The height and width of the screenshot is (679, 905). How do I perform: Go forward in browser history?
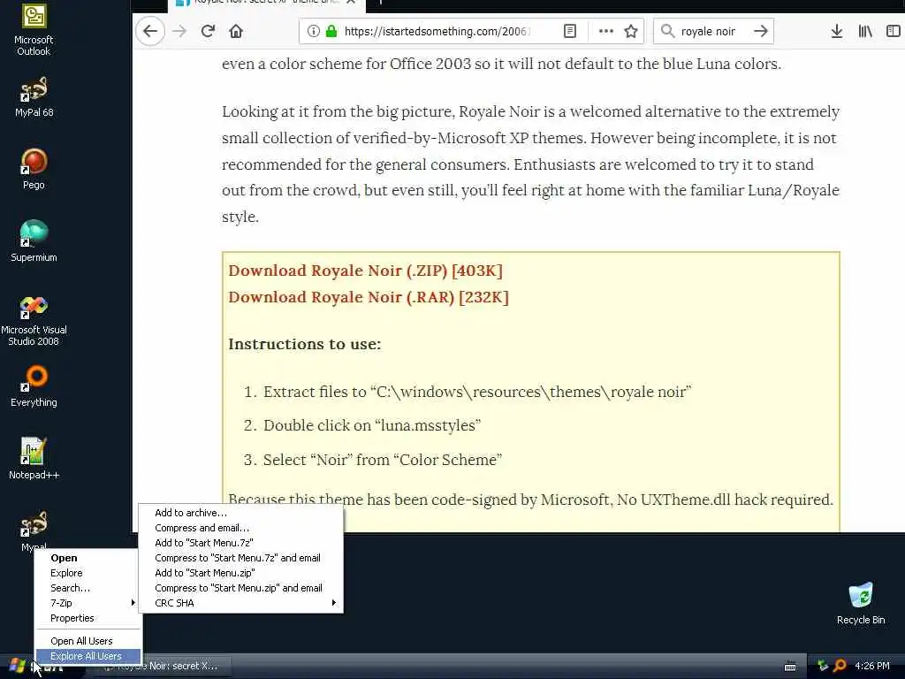179,31
